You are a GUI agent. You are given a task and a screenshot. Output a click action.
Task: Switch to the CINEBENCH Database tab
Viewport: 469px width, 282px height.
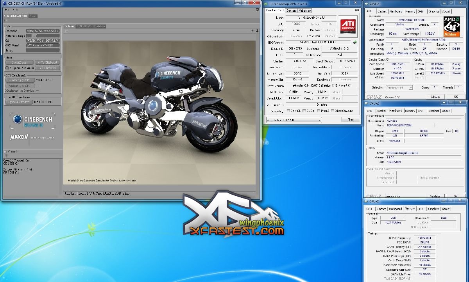pos(91,26)
